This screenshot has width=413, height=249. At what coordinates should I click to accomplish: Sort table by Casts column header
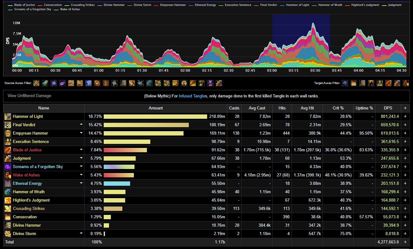coord(234,108)
